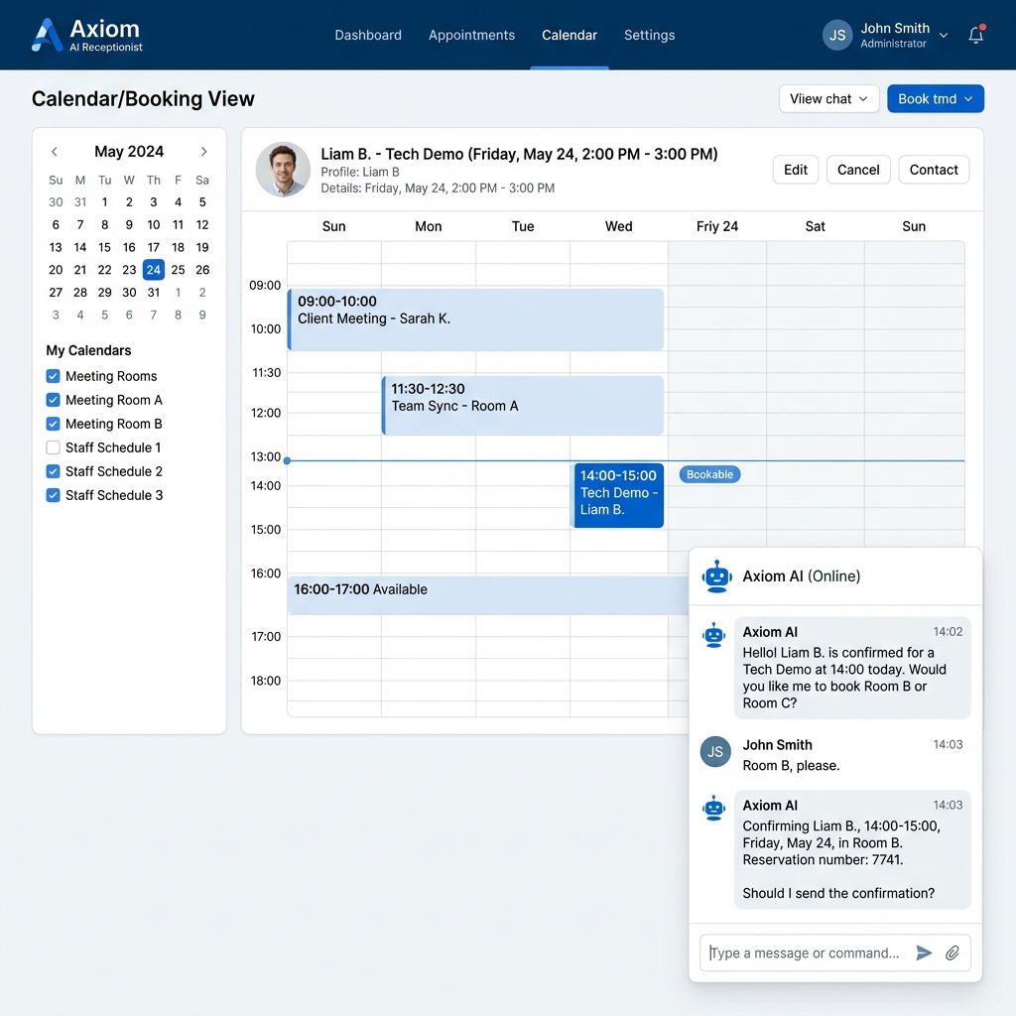The width and height of the screenshot is (1016, 1016).
Task: Select May 10 in mini calendar
Action: (x=154, y=225)
